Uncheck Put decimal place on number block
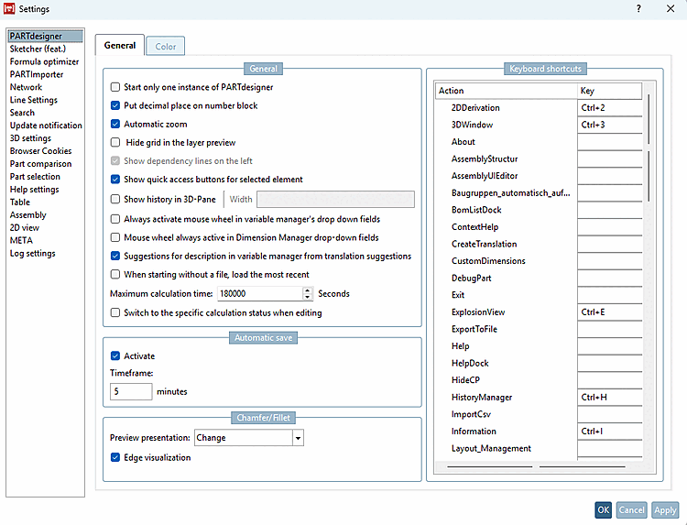The height and width of the screenshot is (525, 687). click(x=115, y=105)
